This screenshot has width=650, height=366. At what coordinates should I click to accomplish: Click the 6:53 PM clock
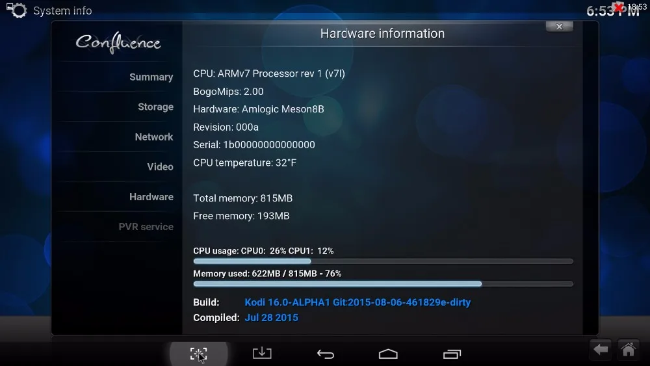point(612,11)
